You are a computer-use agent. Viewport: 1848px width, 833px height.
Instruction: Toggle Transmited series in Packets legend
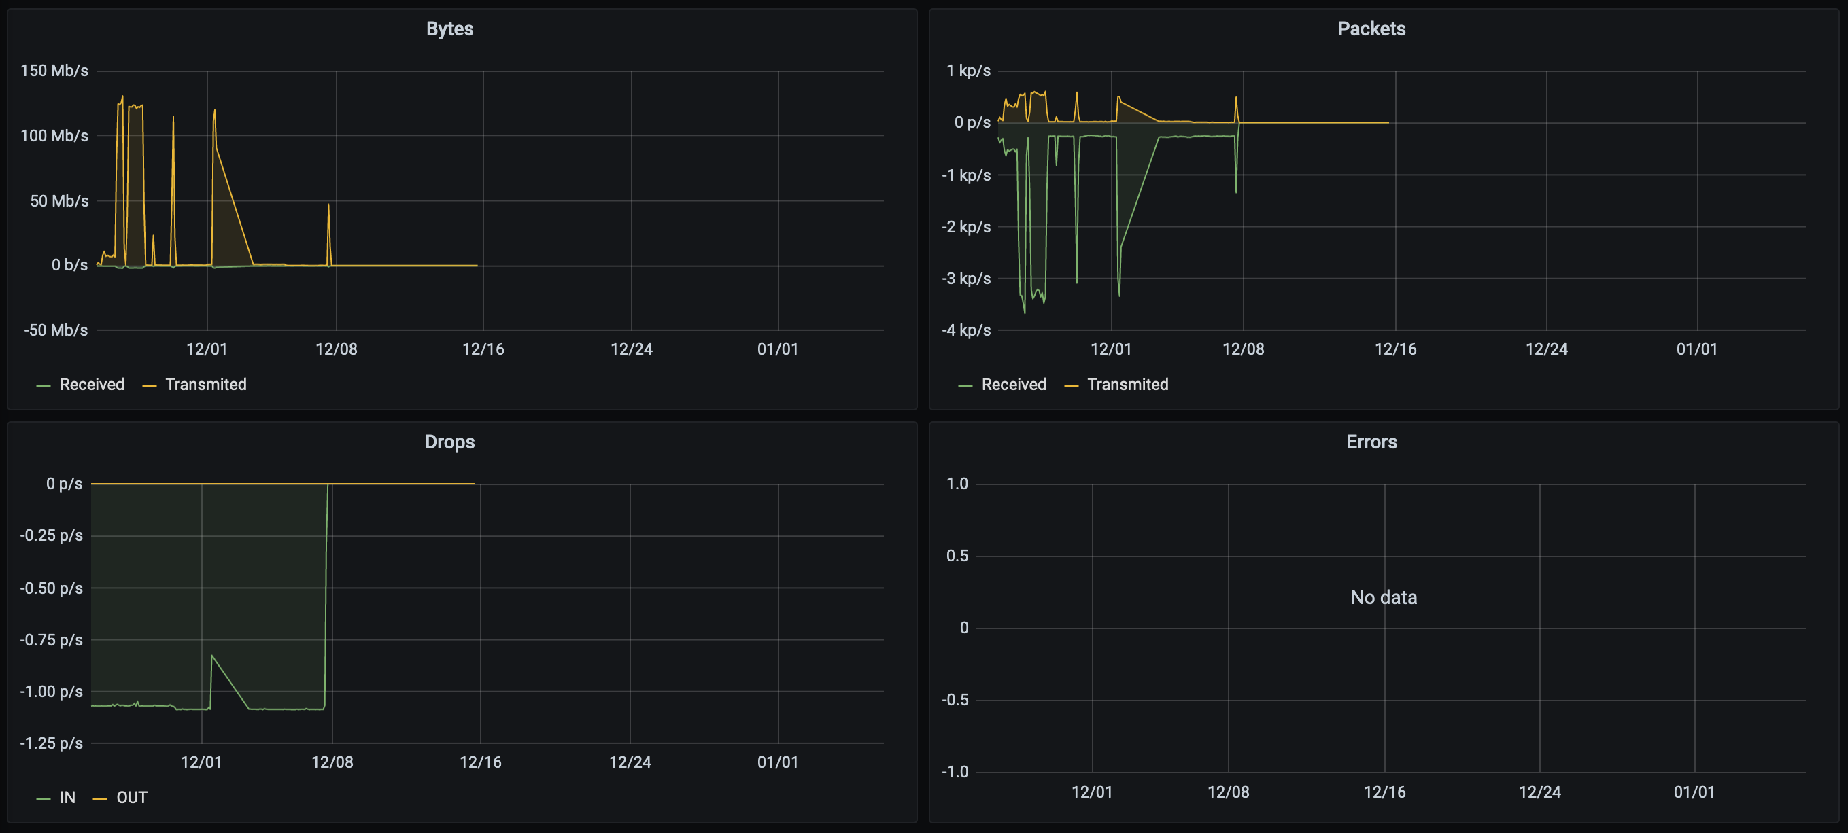click(1127, 385)
